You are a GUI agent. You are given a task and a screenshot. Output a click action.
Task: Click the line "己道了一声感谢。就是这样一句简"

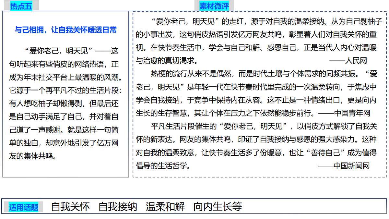click(x=64, y=130)
